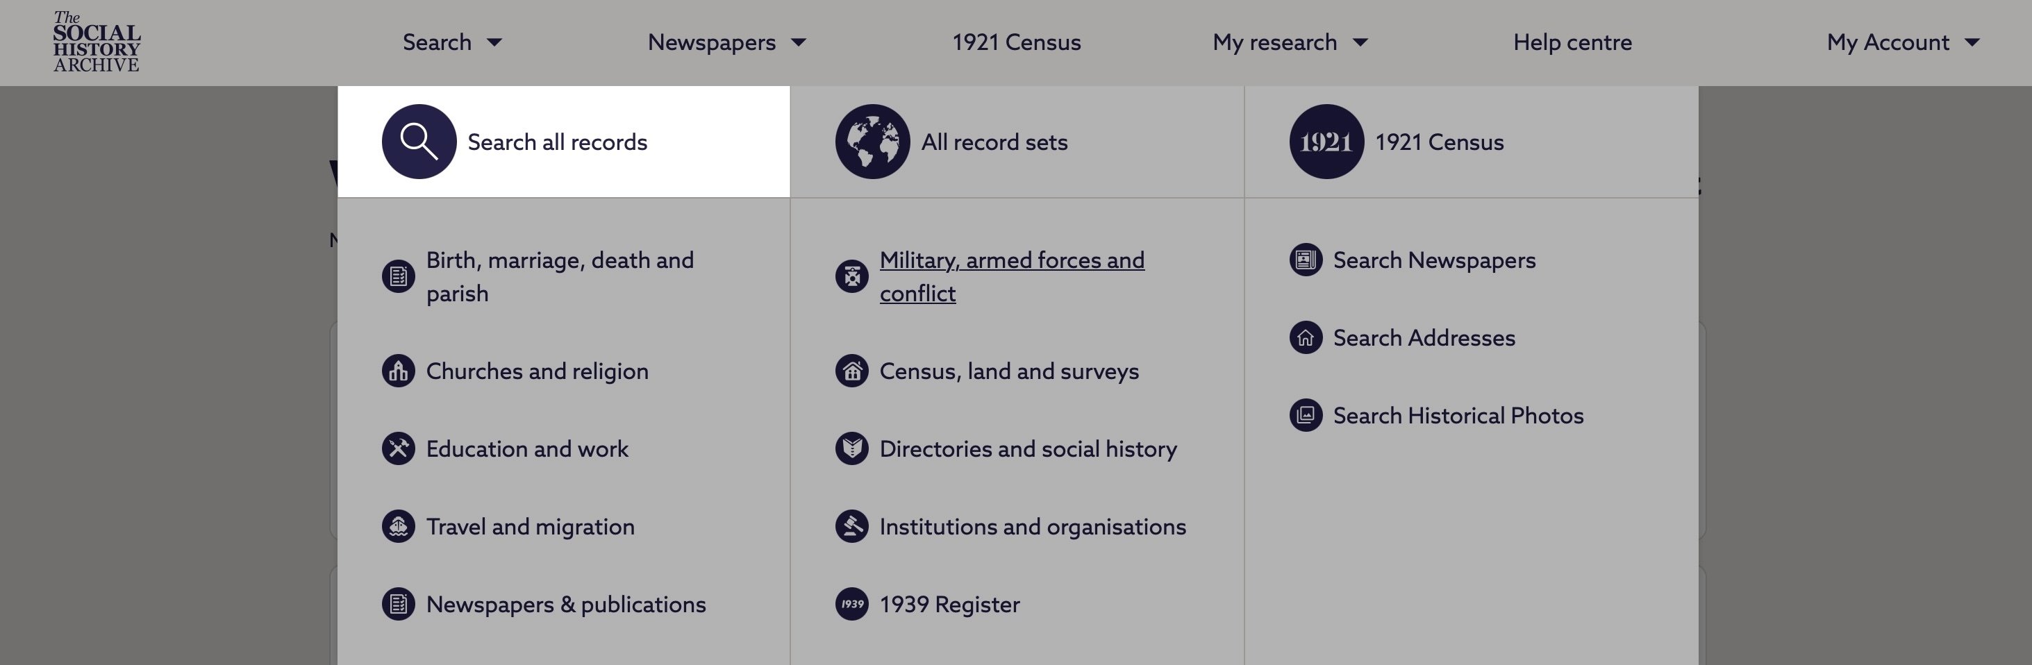2032x665 pixels.
Task: Click the Churches and religion church icon
Action: [x=399, y=371]
